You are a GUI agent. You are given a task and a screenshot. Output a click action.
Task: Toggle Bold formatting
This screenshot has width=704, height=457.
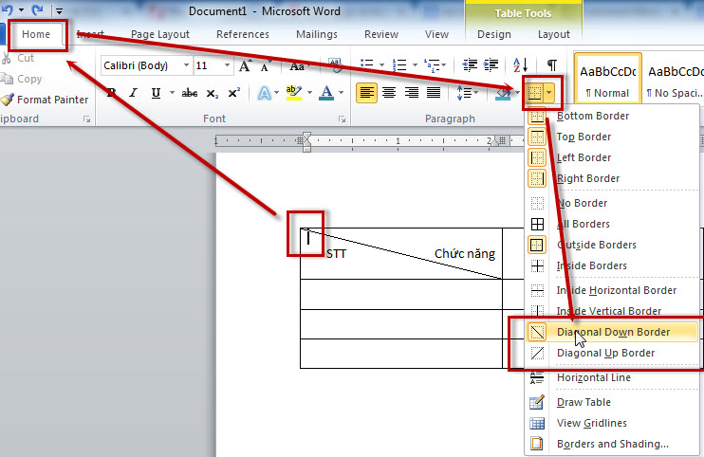click(x=111, y=93)
